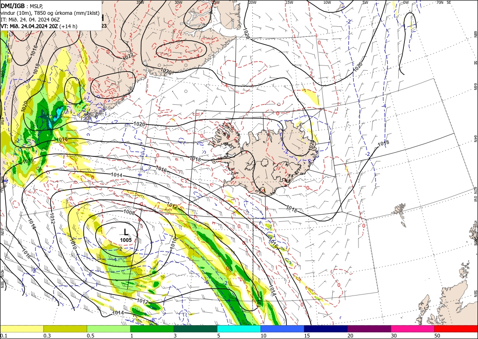Click the red 50+ legend swatch
The width and height of the screenshot is (478, 339).
(x=456, y=328)
